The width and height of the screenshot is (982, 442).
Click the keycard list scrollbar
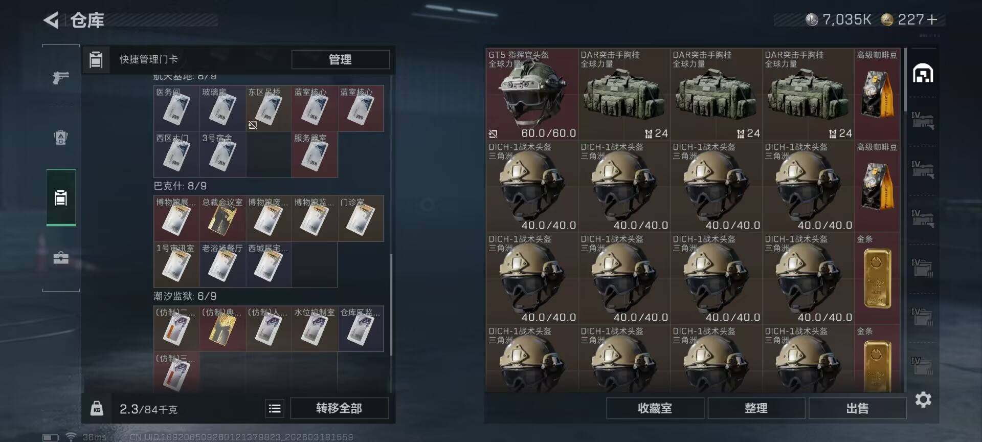pos(391,304)
